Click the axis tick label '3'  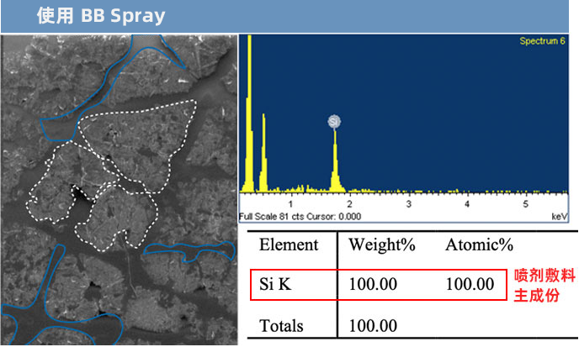(x=408, y=204)
